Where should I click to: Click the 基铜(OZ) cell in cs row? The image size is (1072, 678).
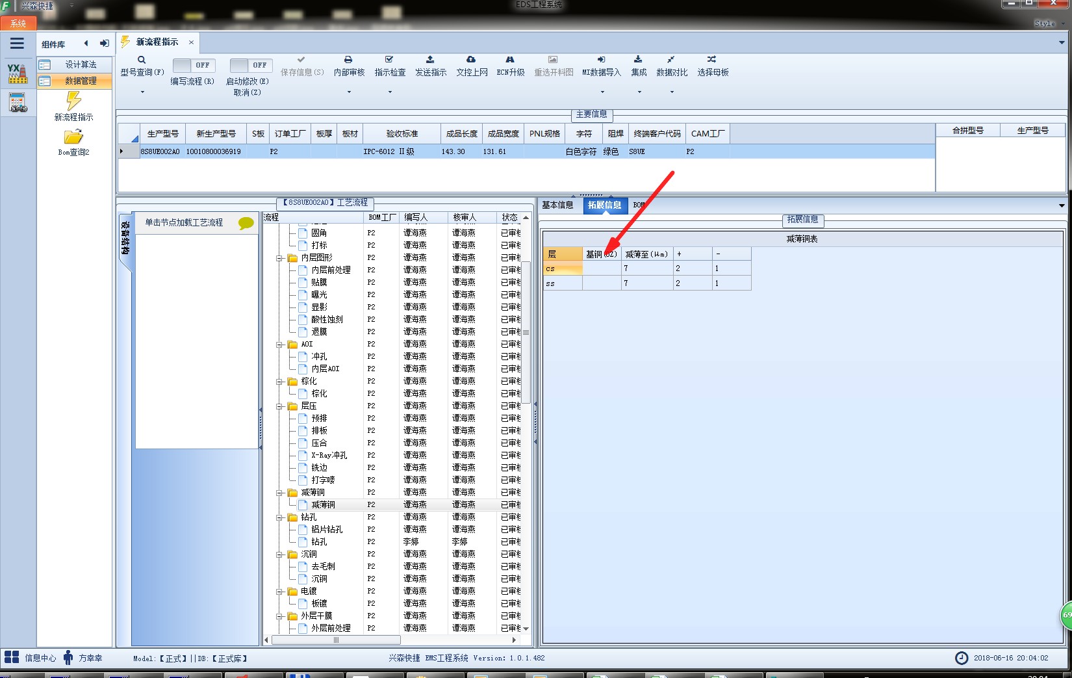(602, 268)
